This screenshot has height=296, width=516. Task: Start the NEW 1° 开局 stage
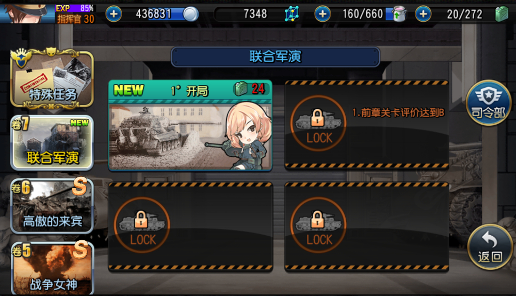pos(190,125)
